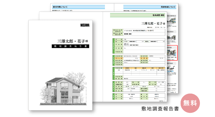
Task: Click the blue 用途地域について header
Action: tap(150, 7)
